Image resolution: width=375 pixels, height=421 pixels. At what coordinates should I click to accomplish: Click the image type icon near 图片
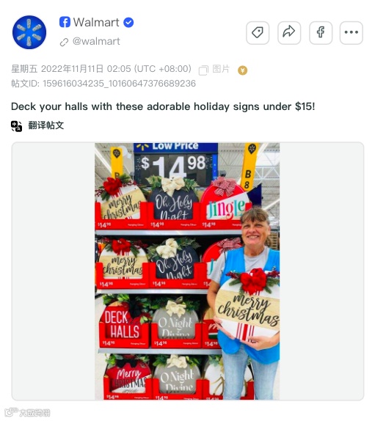pos(203,70)
